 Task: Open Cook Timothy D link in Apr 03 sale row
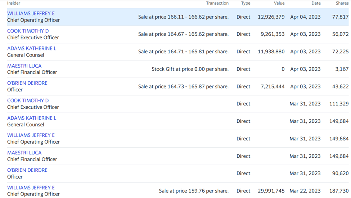click(x=28, y=31)
